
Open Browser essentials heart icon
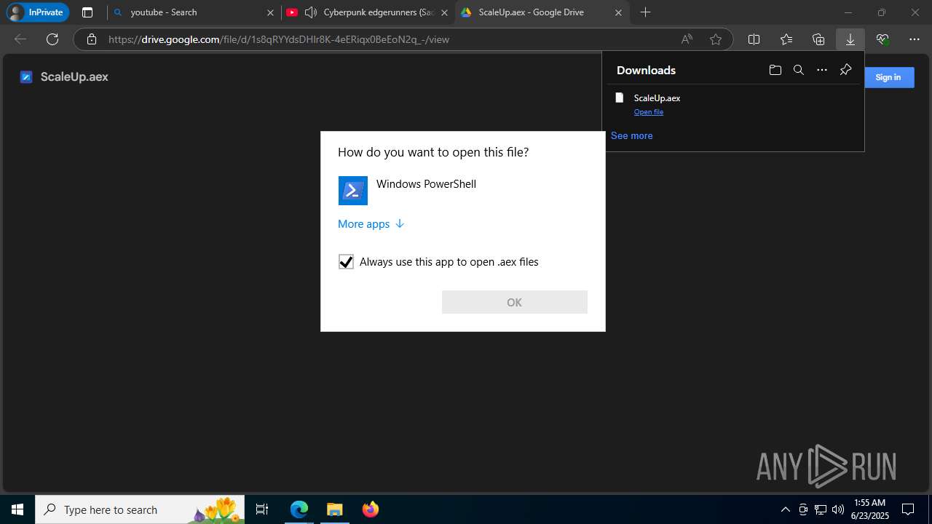click(882, 39)
